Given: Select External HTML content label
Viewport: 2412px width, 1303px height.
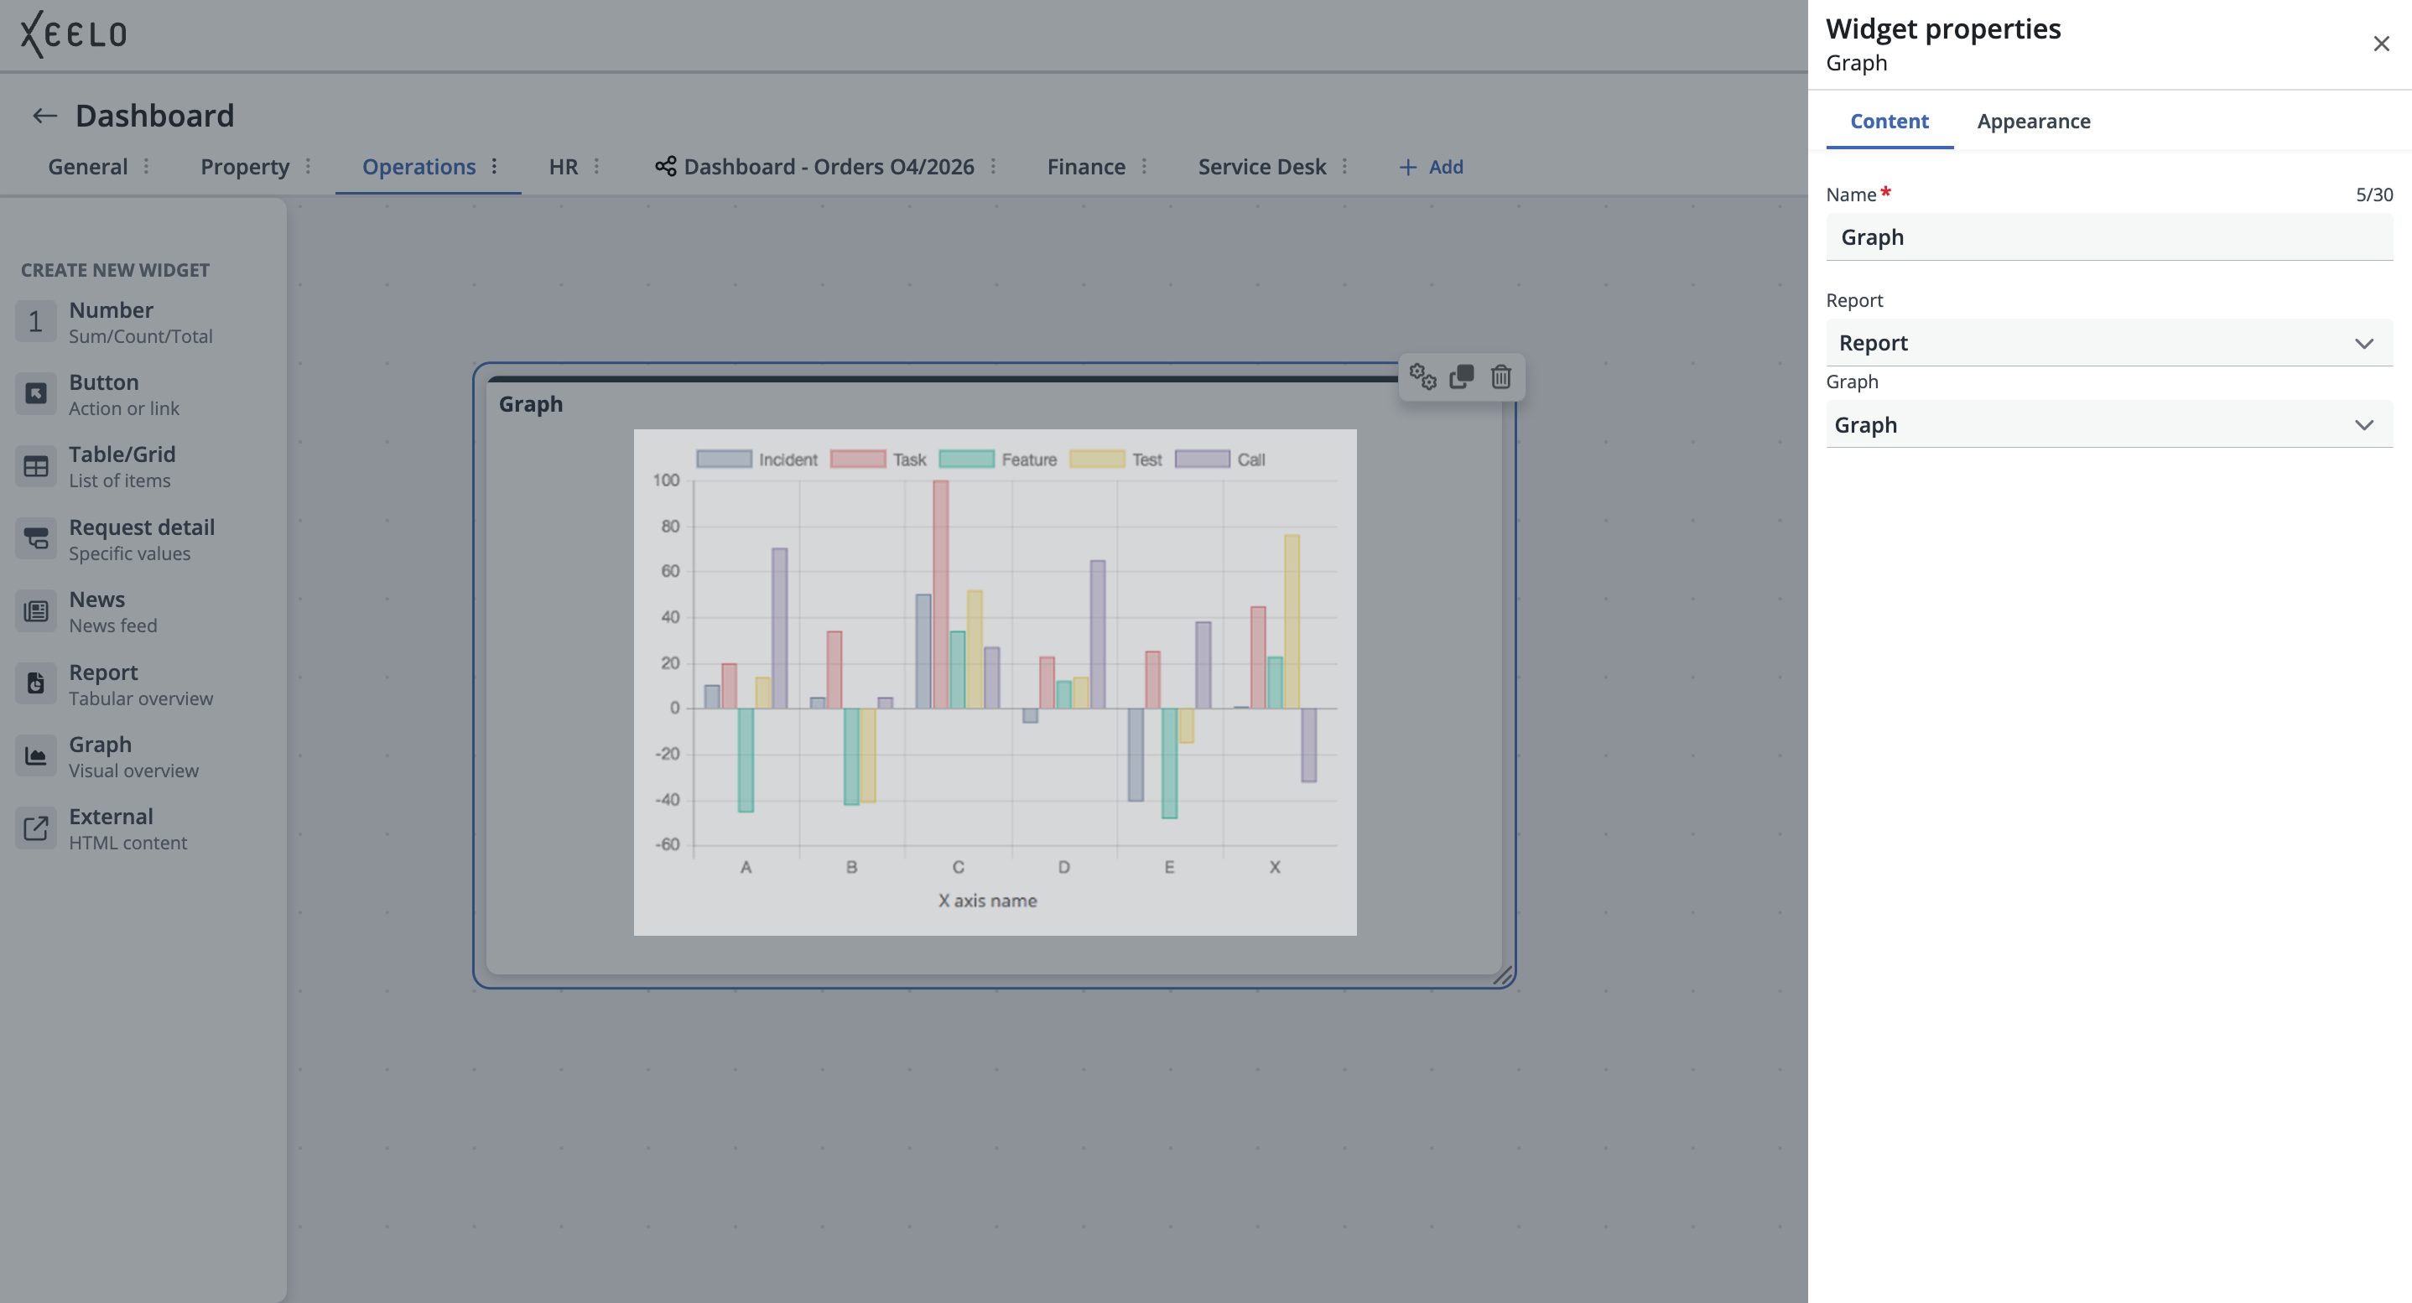Looking at the screenshot, I should [x=127, y=829].
